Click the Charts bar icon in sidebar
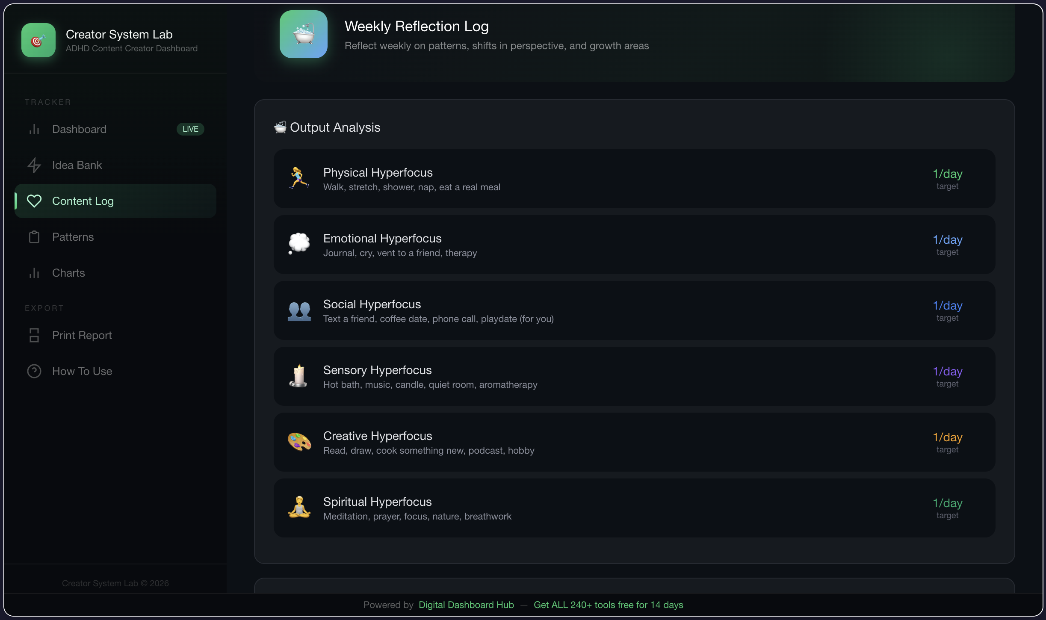Screen dimensions: 1046x620 34,273
